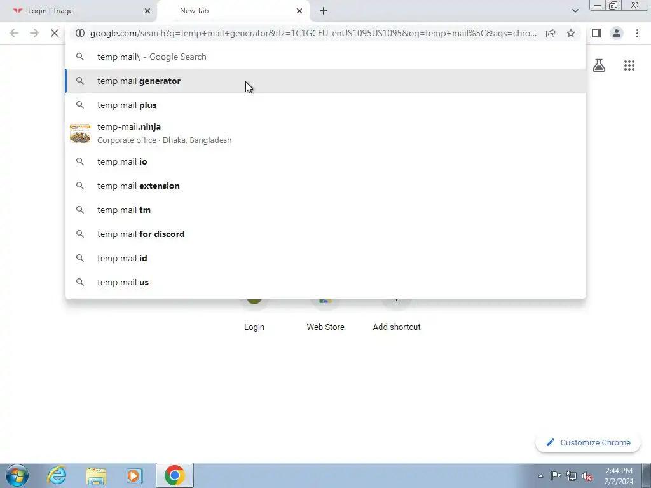Screen dimensions: 651x488
Task: Select 'temp mail io' suggestion
Action: coord(325,161)
